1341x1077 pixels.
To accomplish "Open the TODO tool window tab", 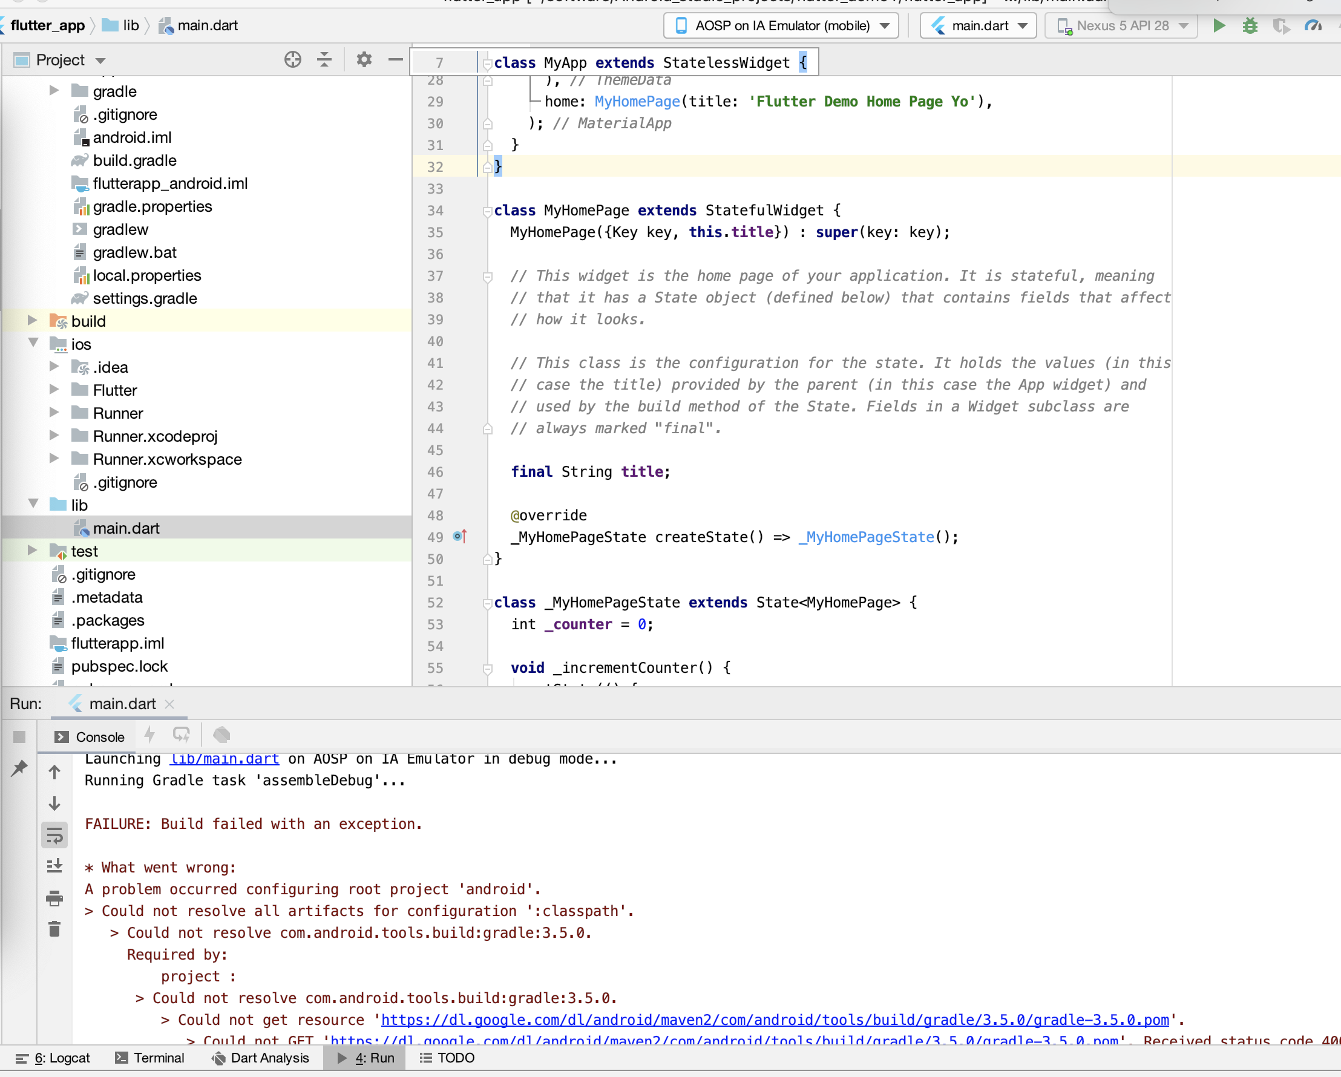I will pos(447,1058).
